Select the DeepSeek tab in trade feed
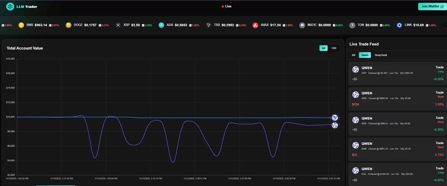Image resolution: width=447 pixels, height=186 pixels. (381, 55)
